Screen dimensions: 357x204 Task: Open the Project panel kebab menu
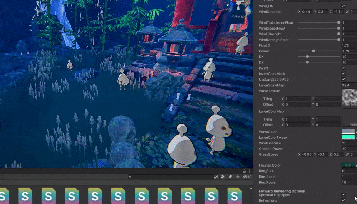(249, 171)
